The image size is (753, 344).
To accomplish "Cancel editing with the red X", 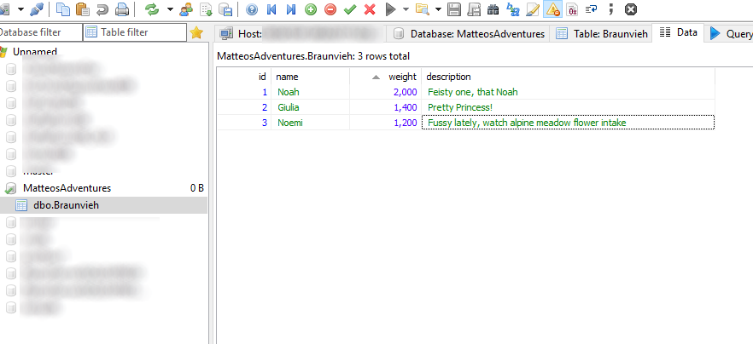I will (370, 9).
